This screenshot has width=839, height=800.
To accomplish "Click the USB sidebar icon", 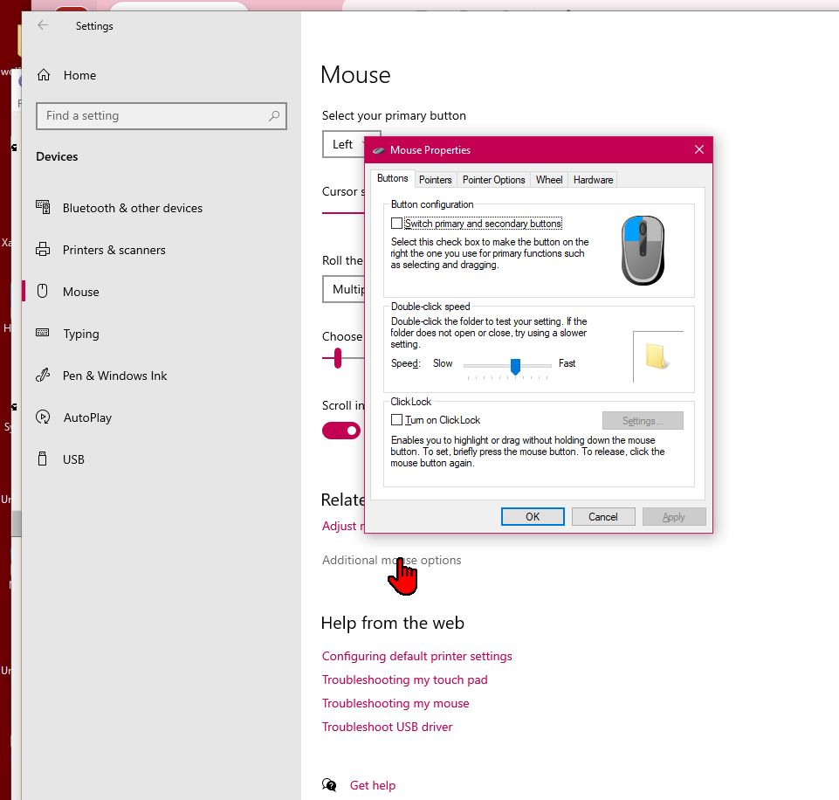I will tap(42, 459).
